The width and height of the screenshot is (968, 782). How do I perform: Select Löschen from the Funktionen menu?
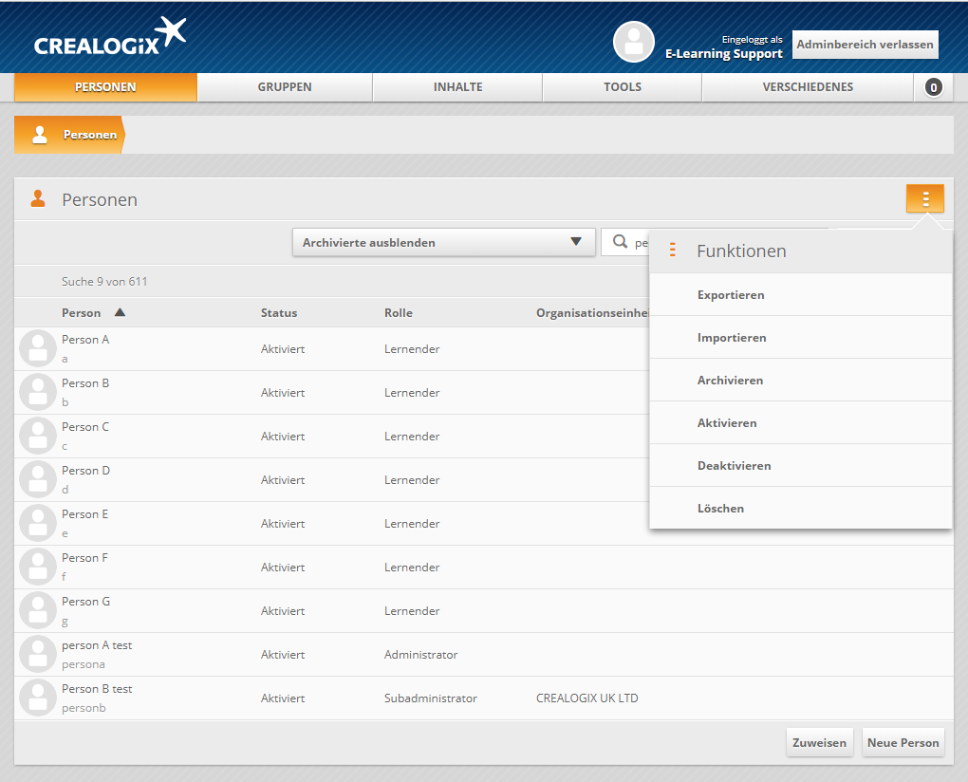click(720, 509)
